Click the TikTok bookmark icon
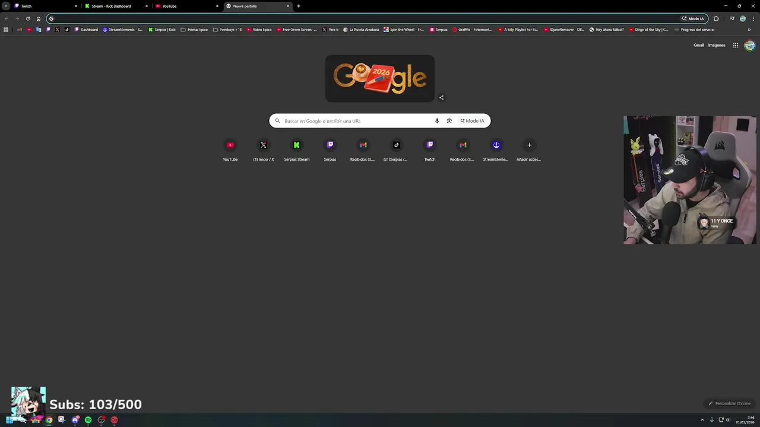Screen dimensions: 760x427 (67, 30)
